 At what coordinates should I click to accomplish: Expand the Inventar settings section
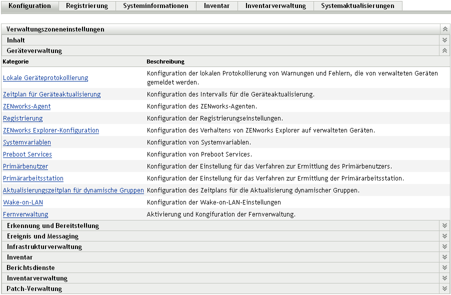444,257
